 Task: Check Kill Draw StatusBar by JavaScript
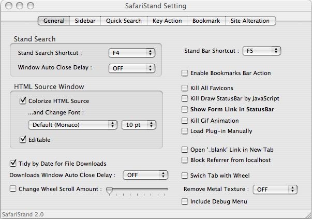point(185,98)
